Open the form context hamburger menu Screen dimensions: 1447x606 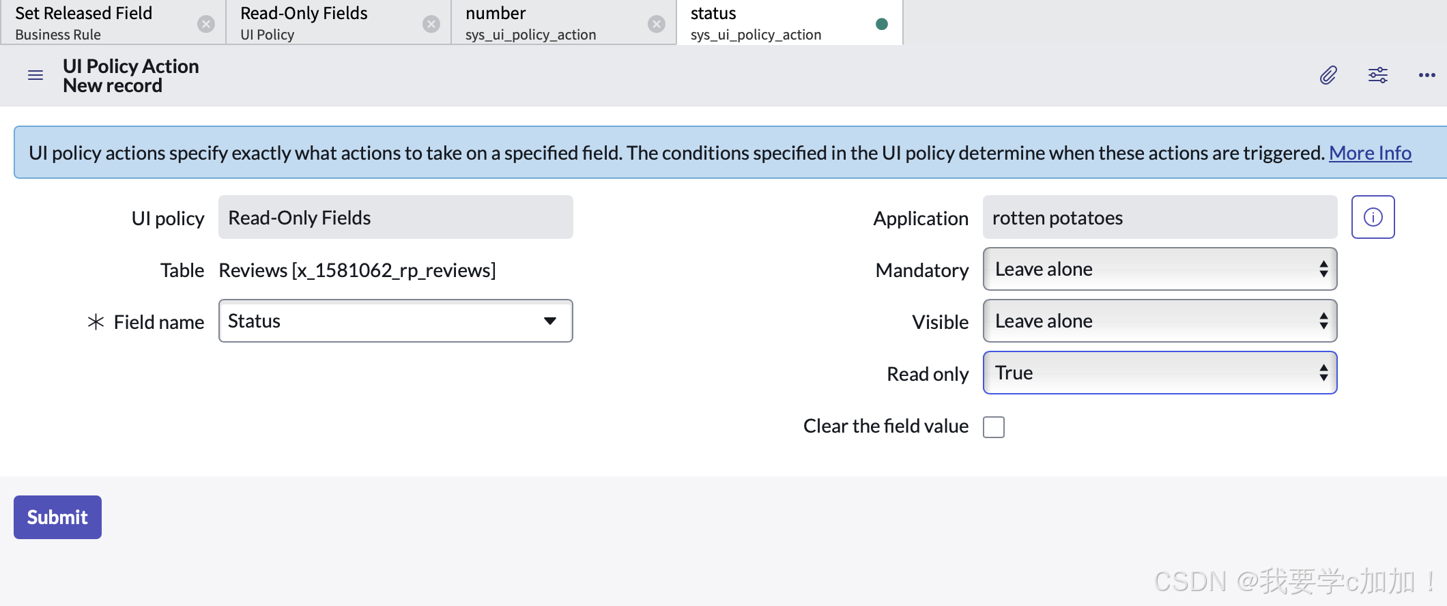coord(35,75)
